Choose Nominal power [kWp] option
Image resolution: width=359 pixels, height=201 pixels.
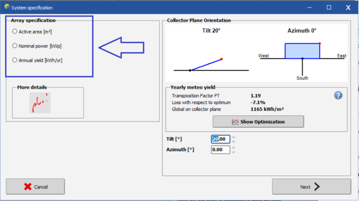tap(15, 46)
